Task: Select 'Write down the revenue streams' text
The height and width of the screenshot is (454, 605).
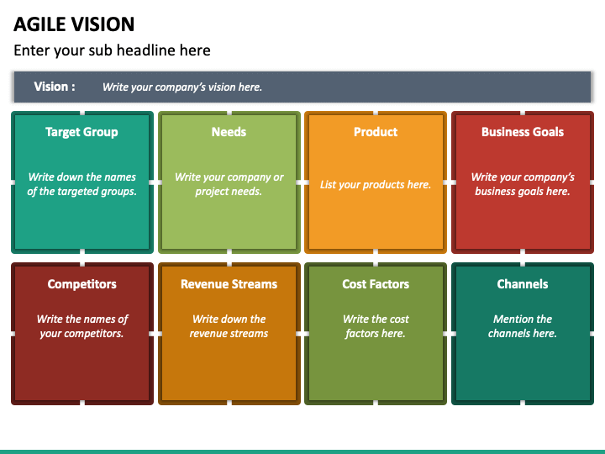Action: click(x=229, y=326)
